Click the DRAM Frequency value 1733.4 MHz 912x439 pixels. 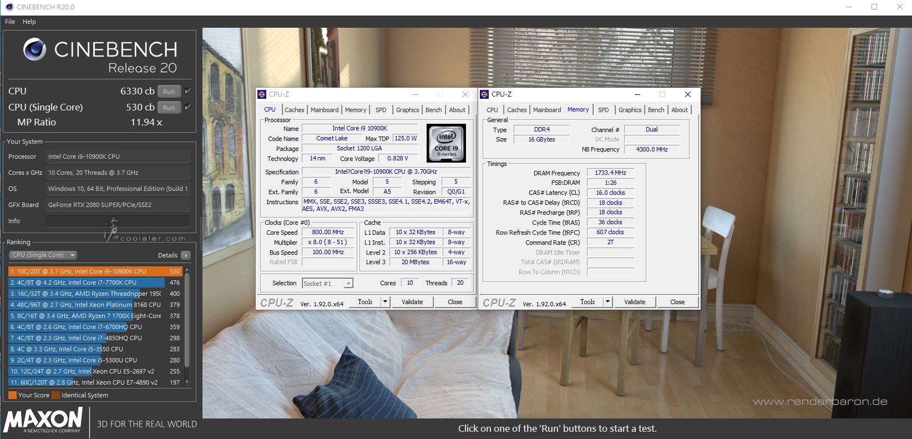(610, 173)
